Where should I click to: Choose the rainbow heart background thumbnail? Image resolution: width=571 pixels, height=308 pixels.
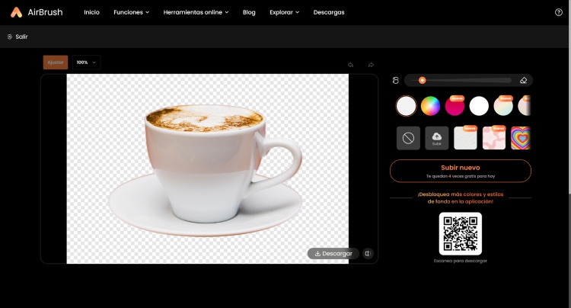(521, 138)
